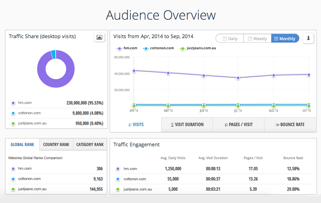Open the Visit Duration tab
The height and width of the screenshot is (203, 321).
pos(187,125)
